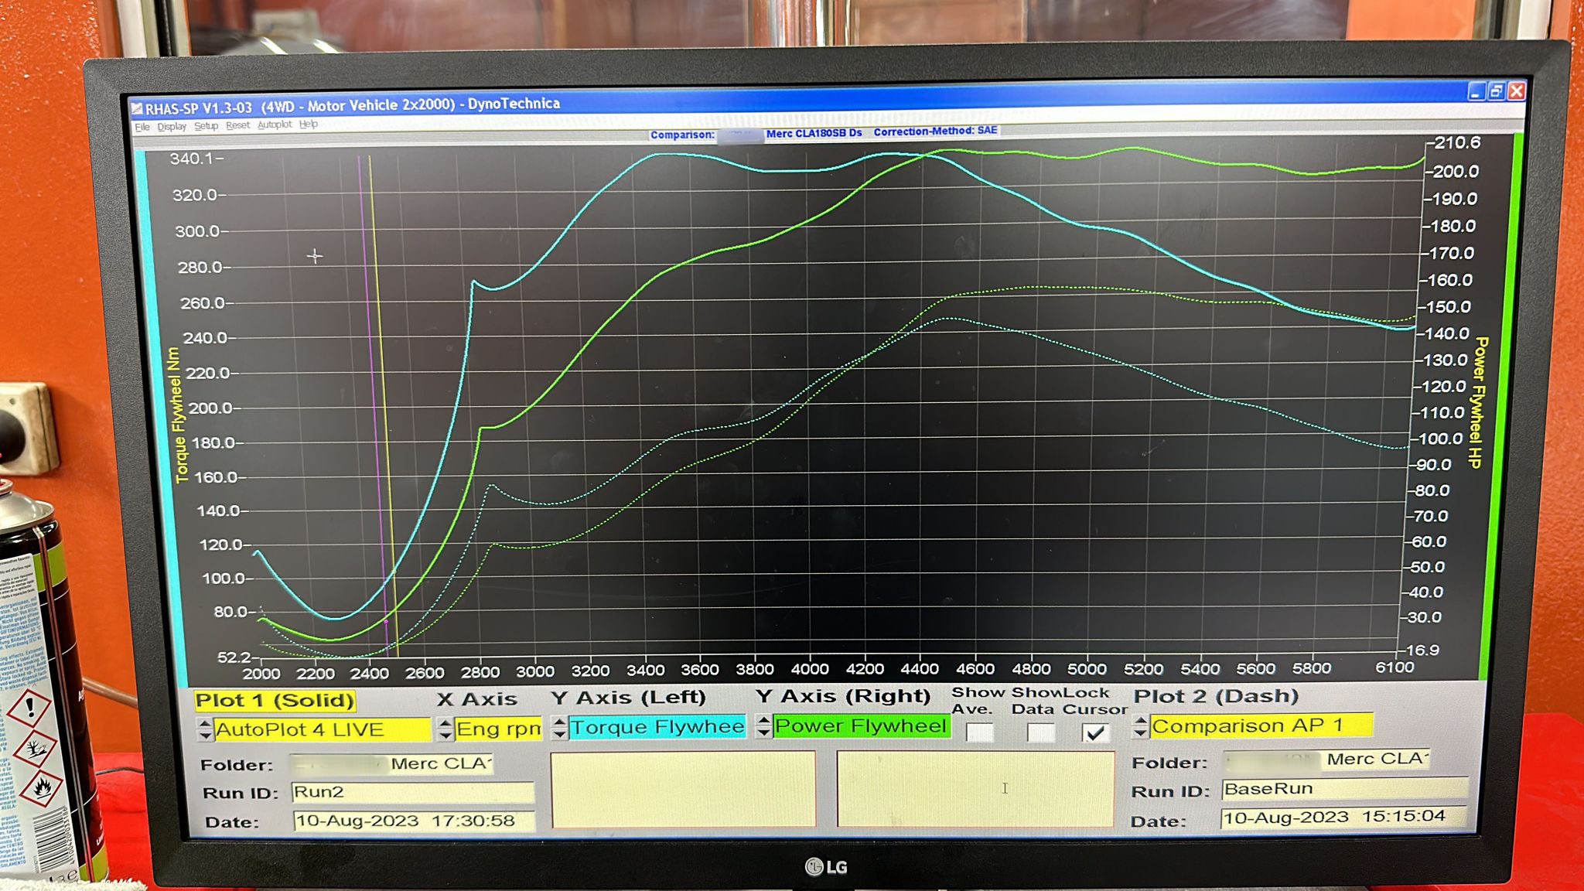This screenshot has width=1584, height=891.
Task: Toggle the Show Ave. checkbox
Action: pos(980,732)
